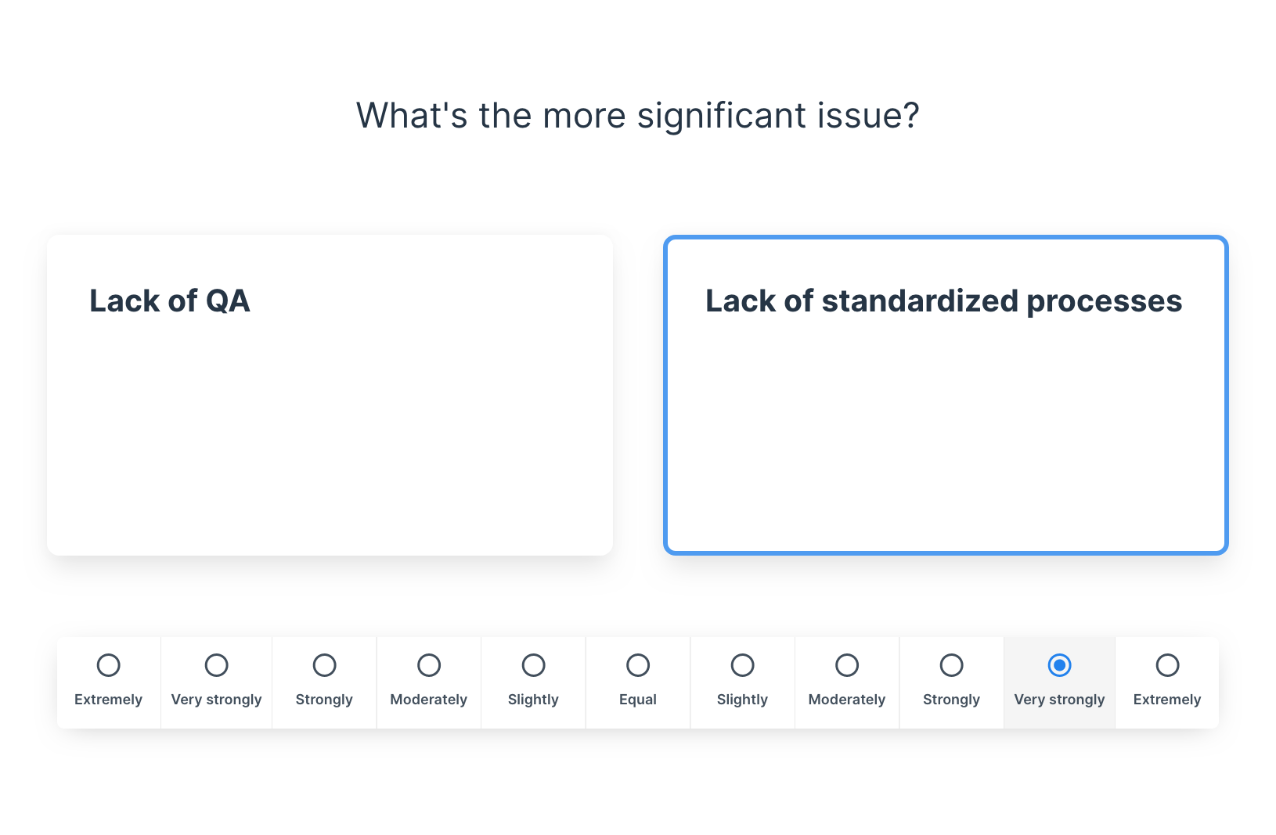Select left 'Strongly' radio button
Screen dimensions: 1276x835
click(x=324, y=665)
